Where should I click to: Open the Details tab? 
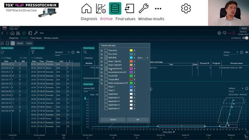coord(20,43)
